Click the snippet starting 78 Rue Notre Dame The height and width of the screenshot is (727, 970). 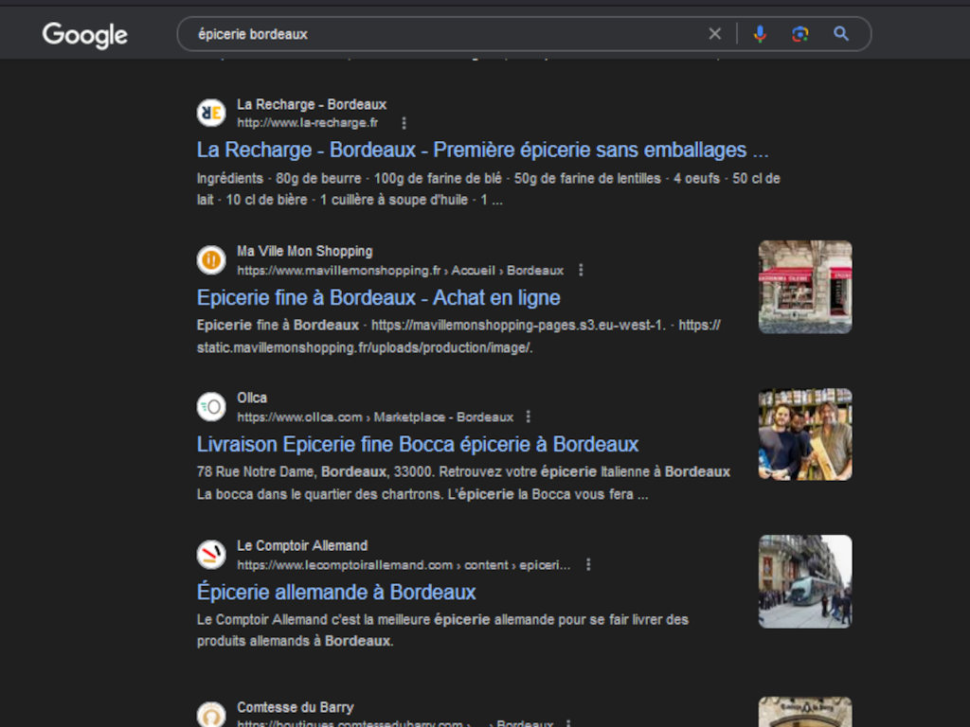pos(463,483)
